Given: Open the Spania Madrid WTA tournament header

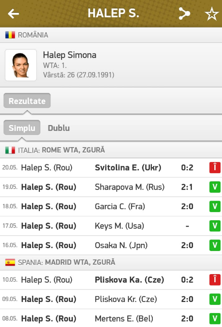Looking at the screenshot, I should 111,262.
